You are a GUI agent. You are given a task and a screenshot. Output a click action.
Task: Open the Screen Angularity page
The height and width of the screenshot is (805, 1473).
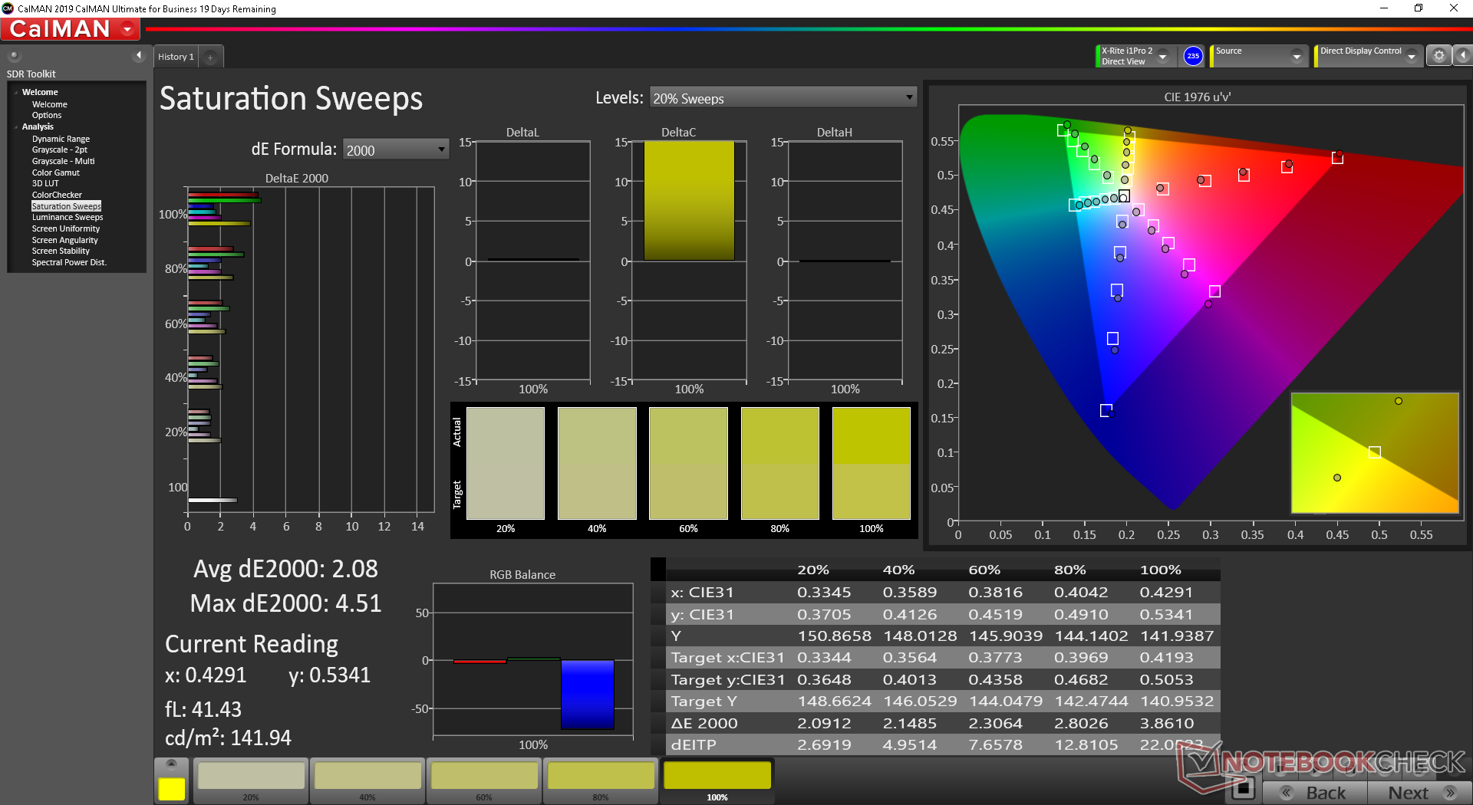pos(64,240)
